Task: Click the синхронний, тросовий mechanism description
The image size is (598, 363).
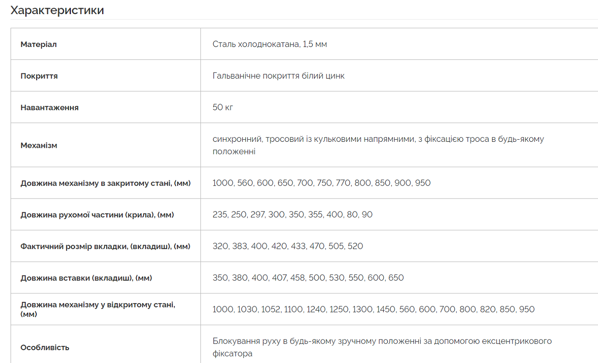Action: point(378,145)
